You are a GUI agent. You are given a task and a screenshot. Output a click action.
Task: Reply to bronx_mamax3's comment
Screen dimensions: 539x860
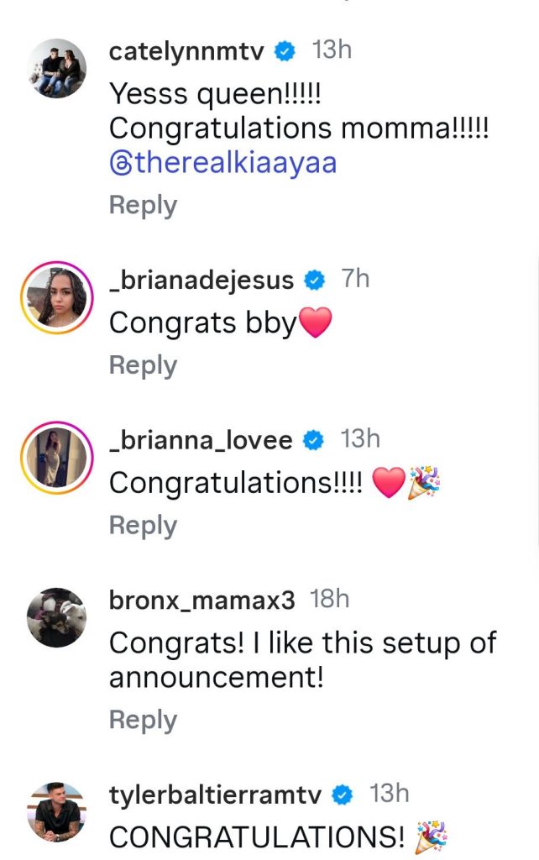(x=143, y=720)
